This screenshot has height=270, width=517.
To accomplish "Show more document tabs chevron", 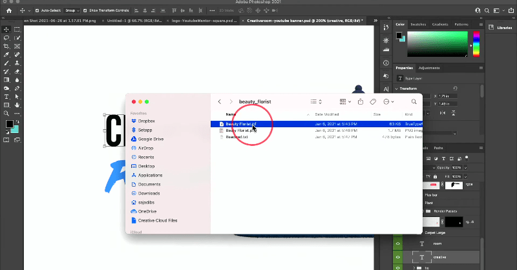I will click(x=375, y=21).
